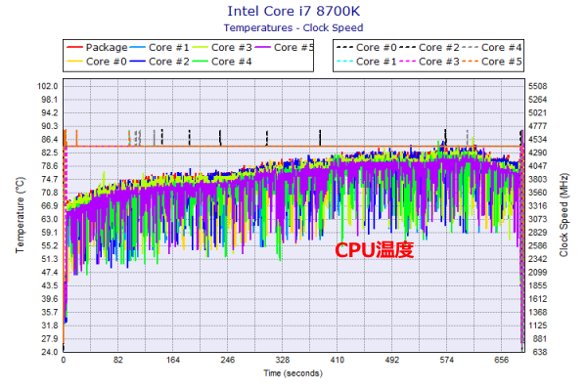Click the 1368 clock speed tick label
The width and height of the screenshot is (587, 391).
[x=537, y=312]
